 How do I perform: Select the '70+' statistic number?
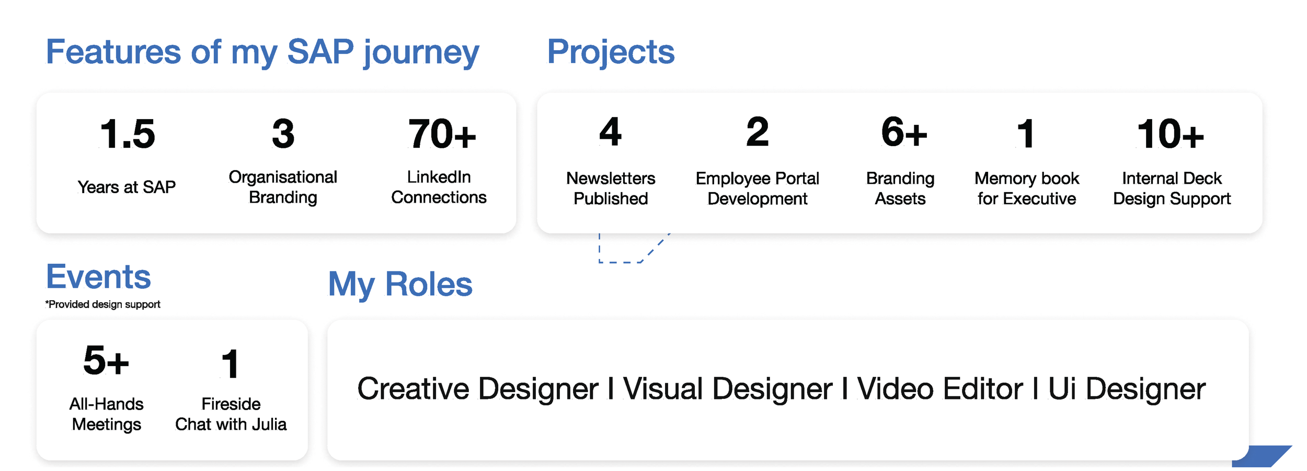pos(442,134)
